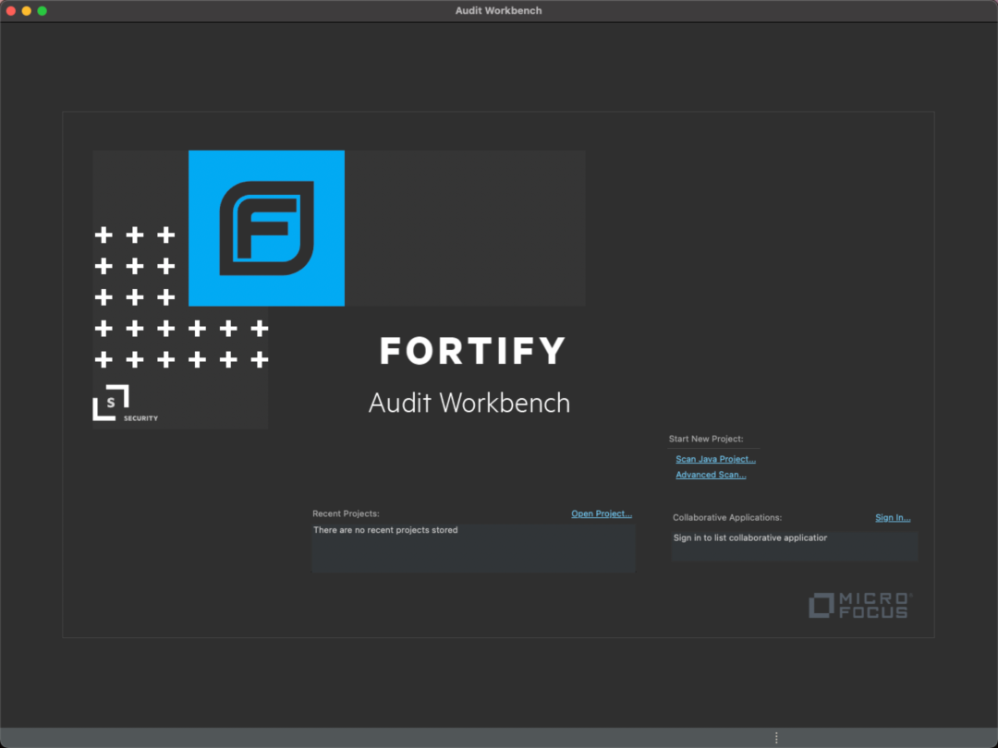Select the Collaborative Applications list box
This screenshot has height=748, width=998.
pos(795,546)
